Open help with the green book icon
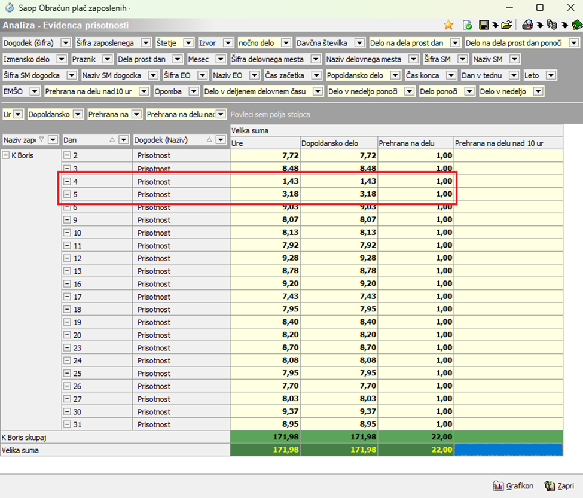 click(576, 25)
